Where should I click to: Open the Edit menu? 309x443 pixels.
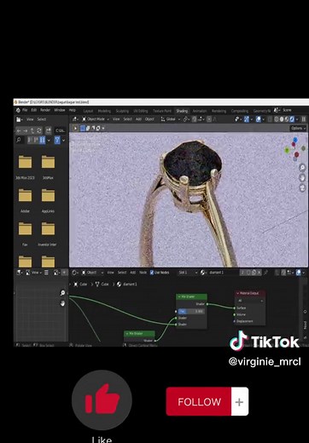[x=34, y=110]
